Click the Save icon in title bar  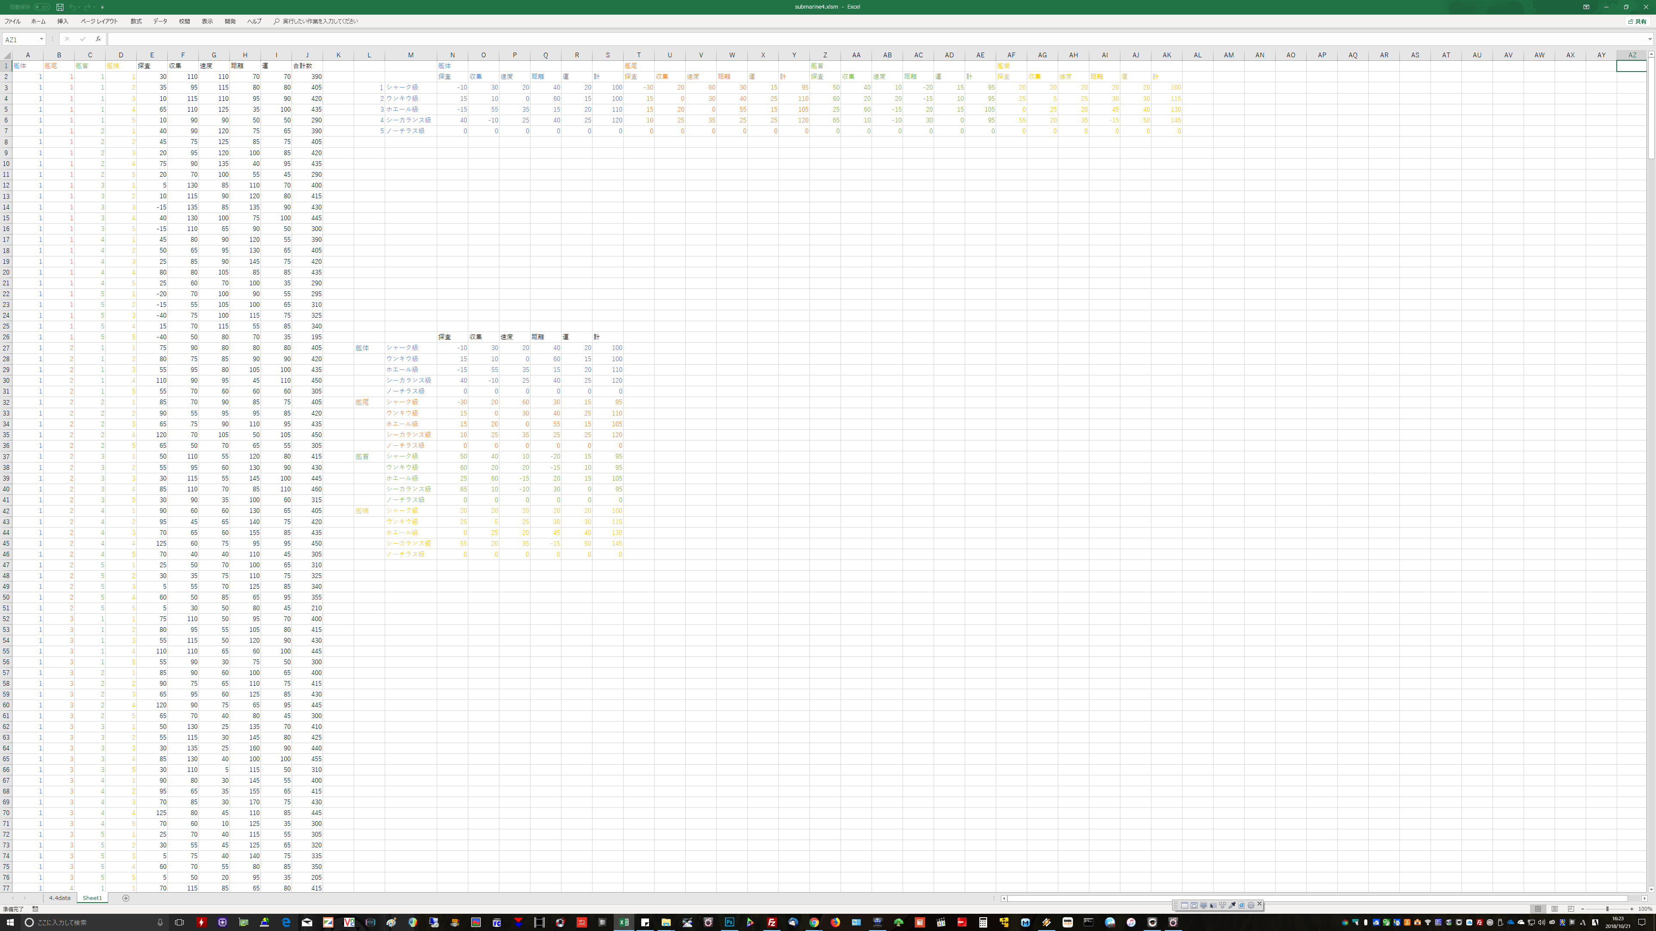[60, 7]
